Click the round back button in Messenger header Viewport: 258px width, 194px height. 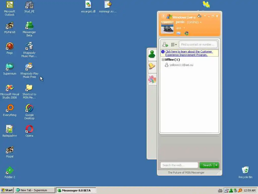pyautogui.click(x=163, y=16)
